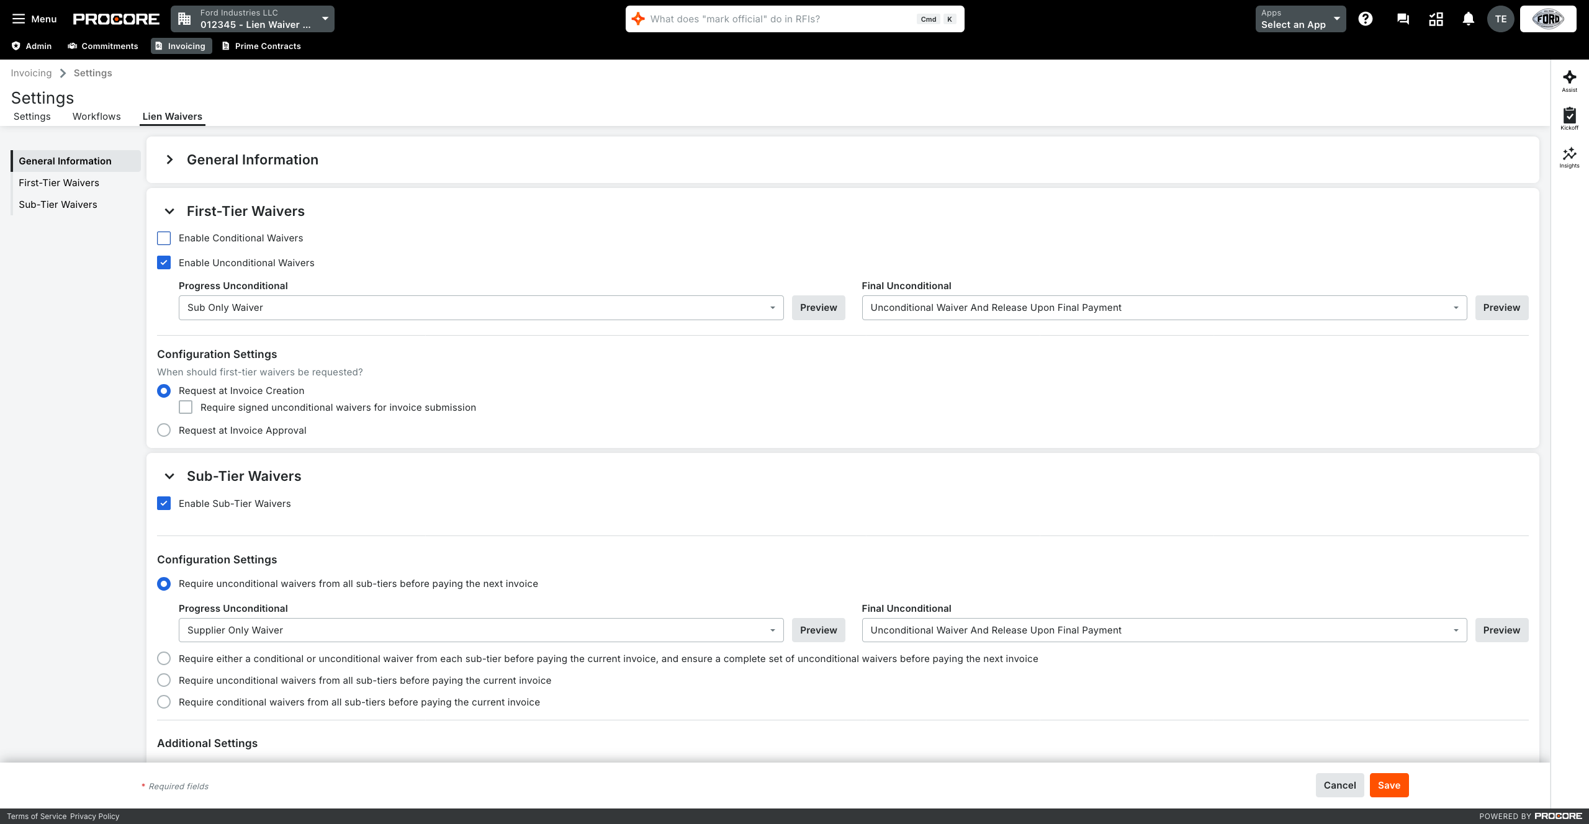
Task: Click the notifications bell icon
Action: coord(1468,19)
